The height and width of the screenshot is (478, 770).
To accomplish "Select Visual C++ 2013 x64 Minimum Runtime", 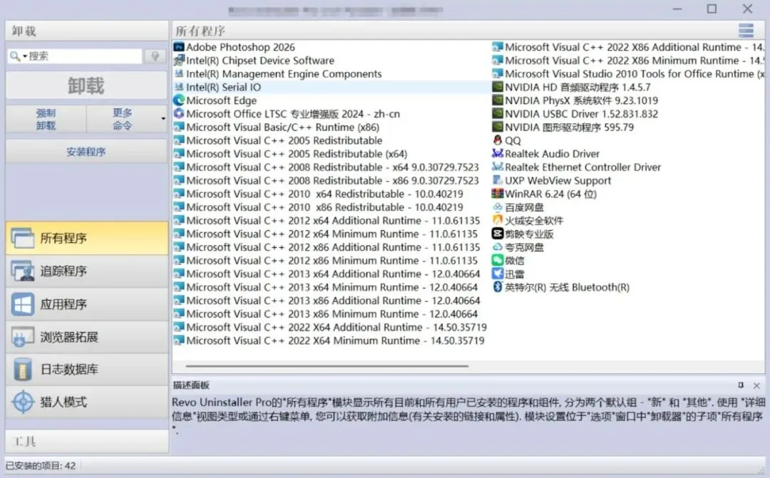I will tap(332, 286).
